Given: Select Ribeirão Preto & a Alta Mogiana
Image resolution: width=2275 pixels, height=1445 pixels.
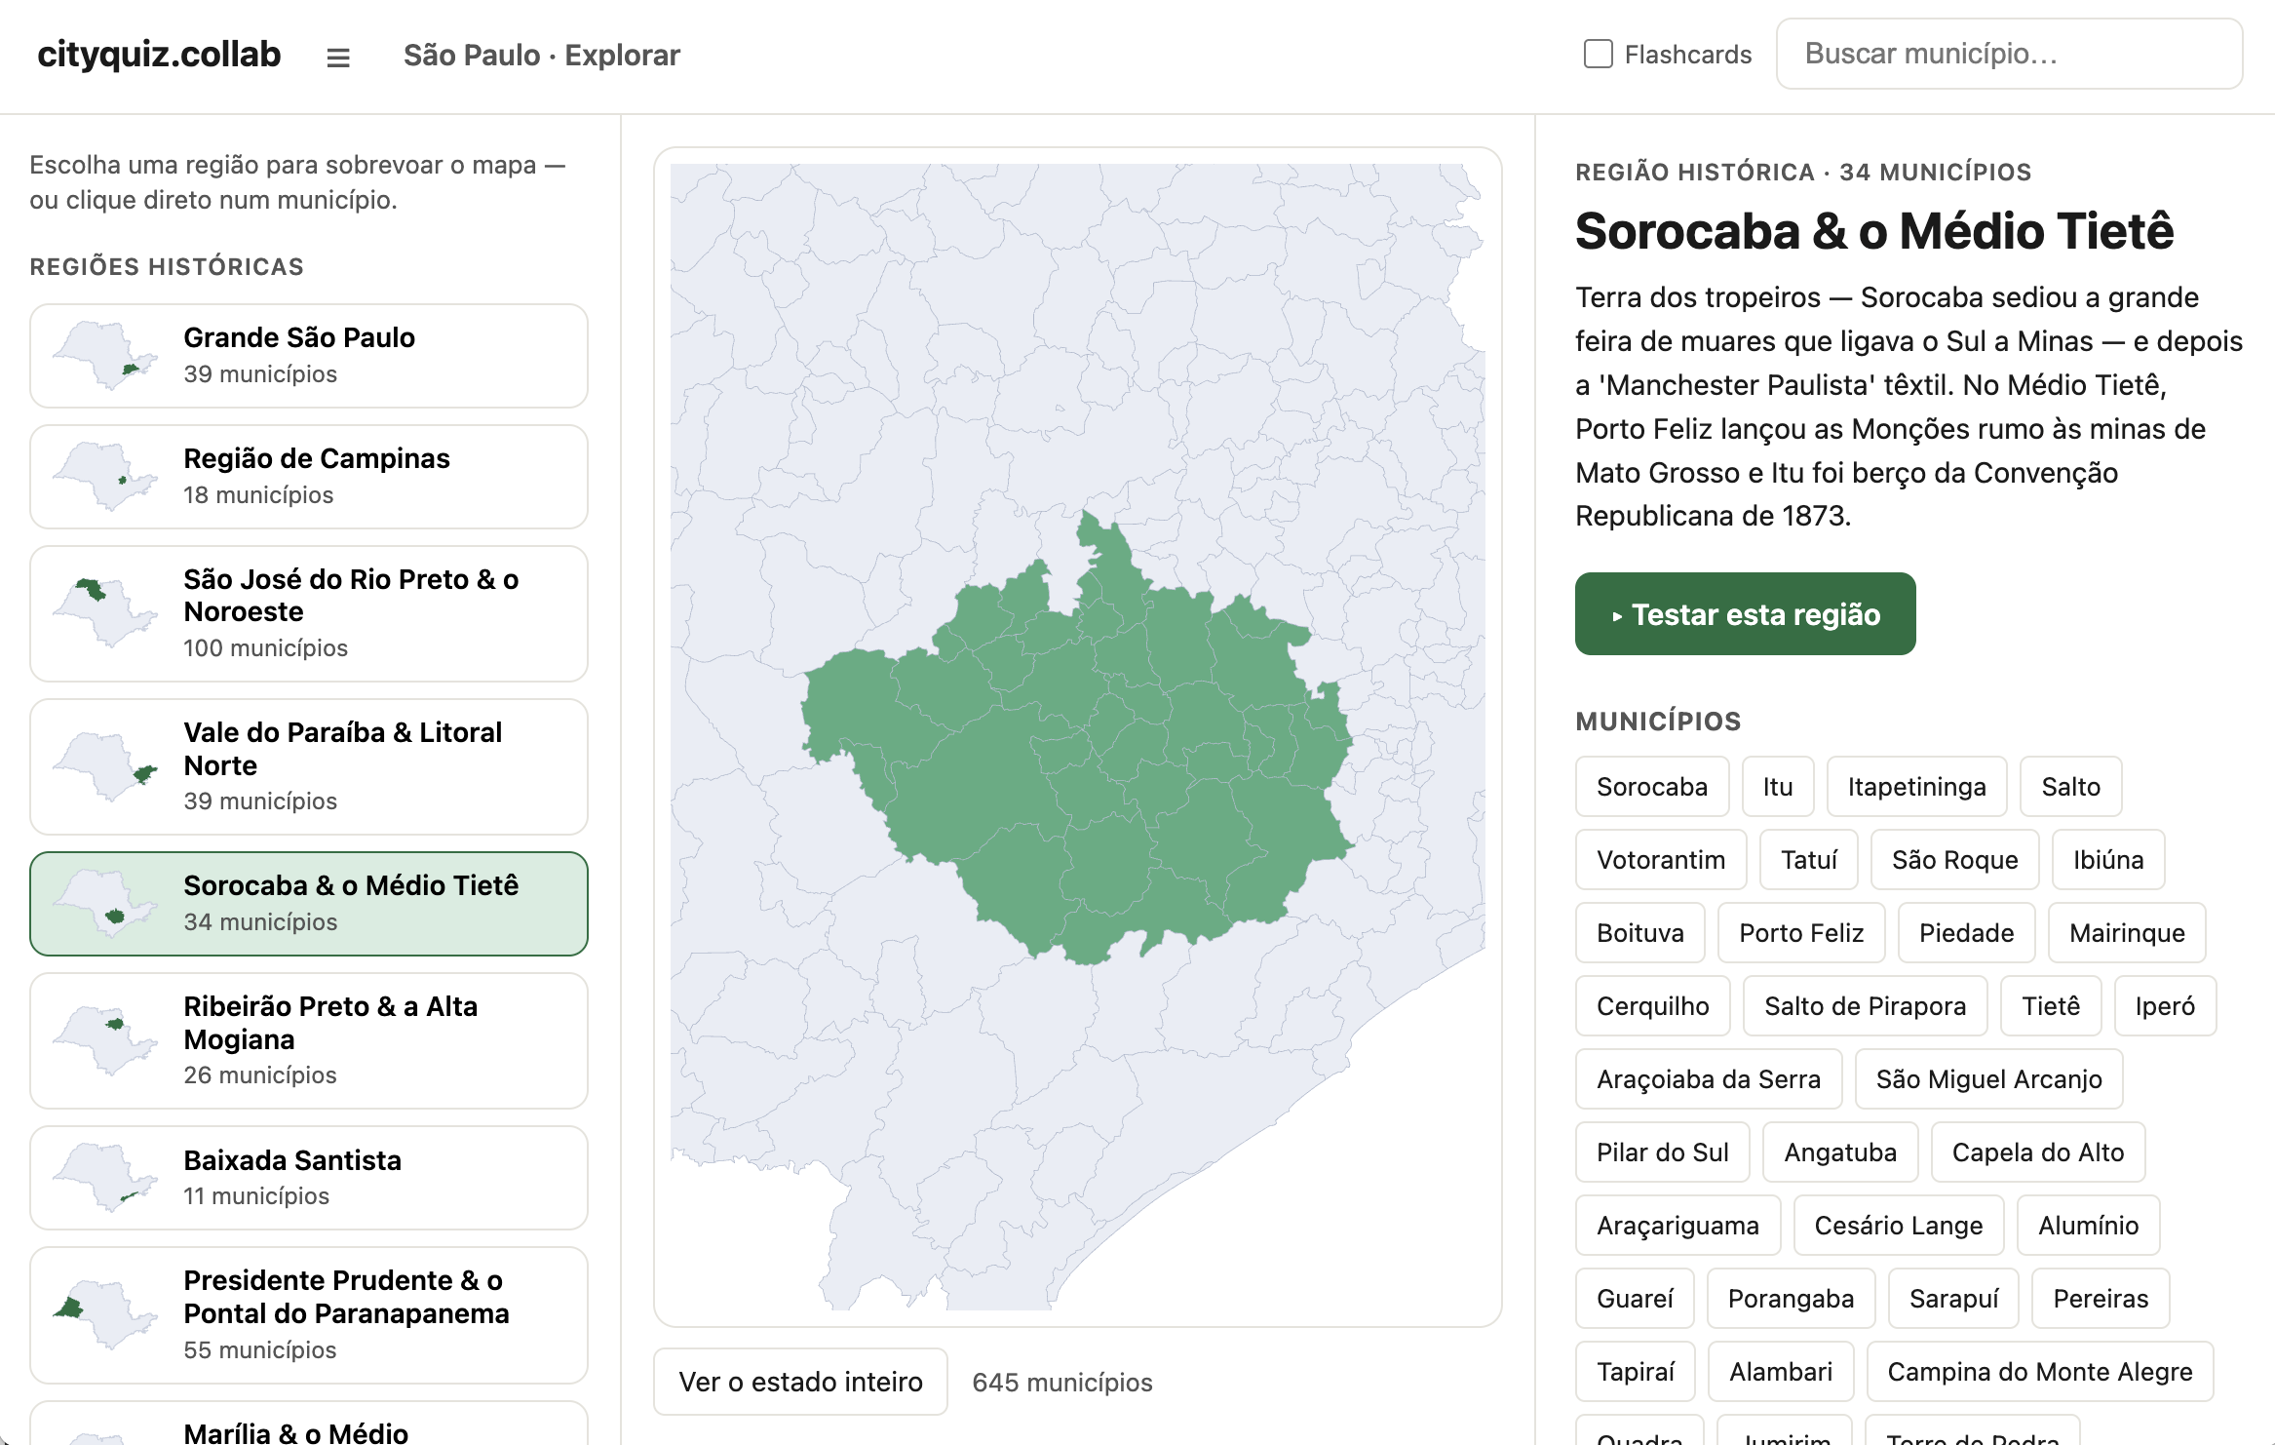Looking at the screenshot, I should (x=309, y=1040).
